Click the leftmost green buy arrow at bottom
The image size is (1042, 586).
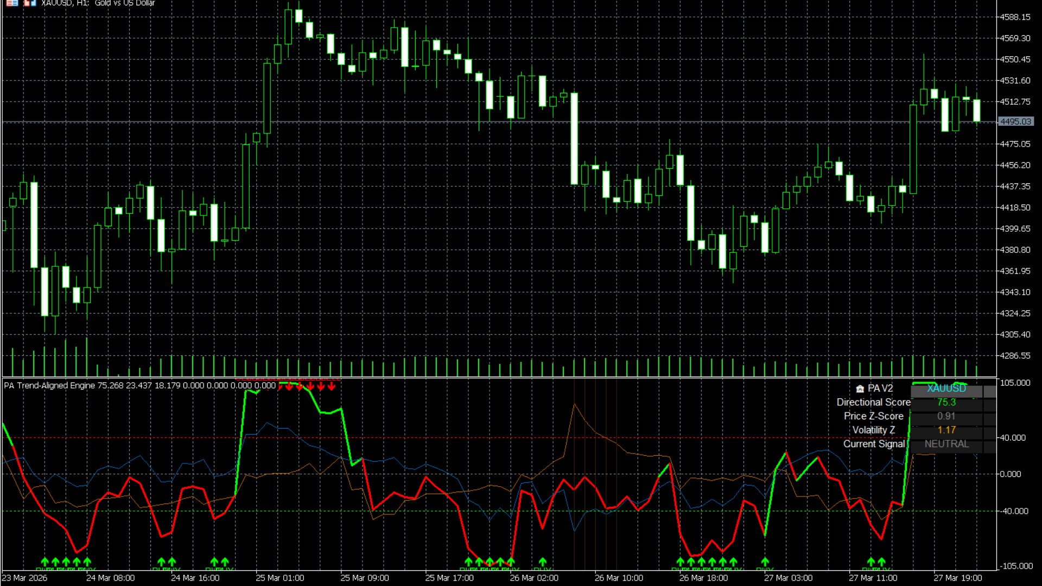click(x=45, y=562)
